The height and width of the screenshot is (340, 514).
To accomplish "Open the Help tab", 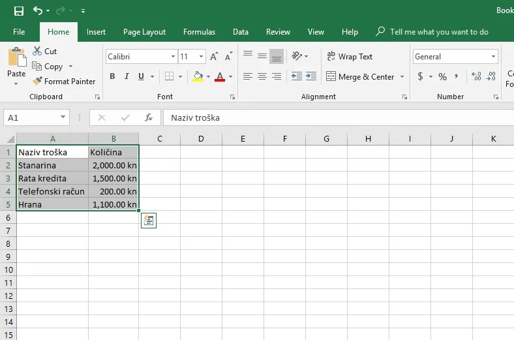I will point(350,32).
